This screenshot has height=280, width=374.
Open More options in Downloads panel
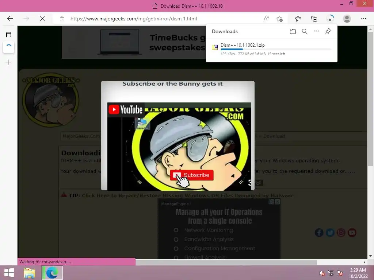point(316,31)
